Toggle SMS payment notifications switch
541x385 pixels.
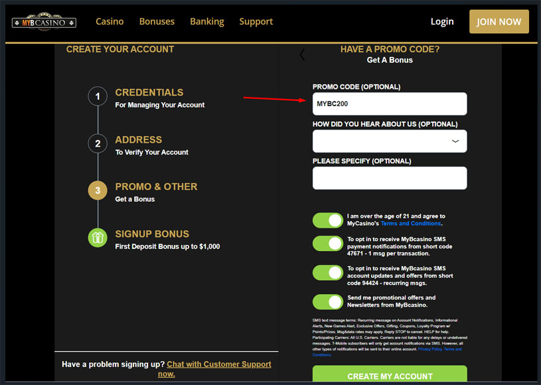pyautogui.click(x=328, y=244)
